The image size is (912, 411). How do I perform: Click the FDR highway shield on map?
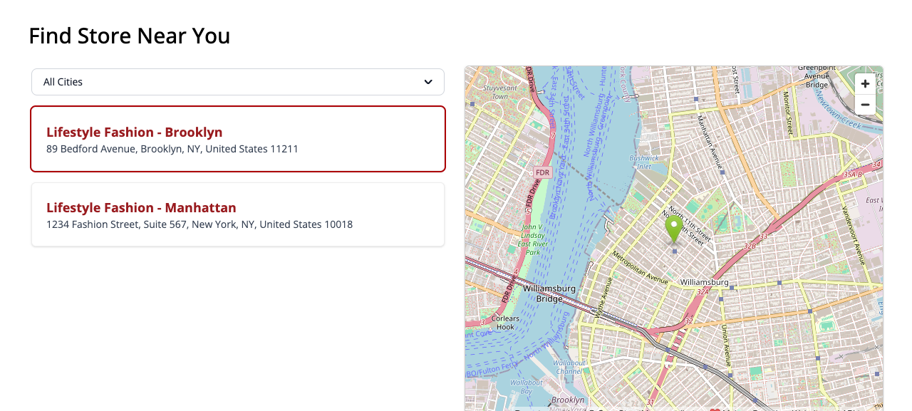(x=543, y=172)
